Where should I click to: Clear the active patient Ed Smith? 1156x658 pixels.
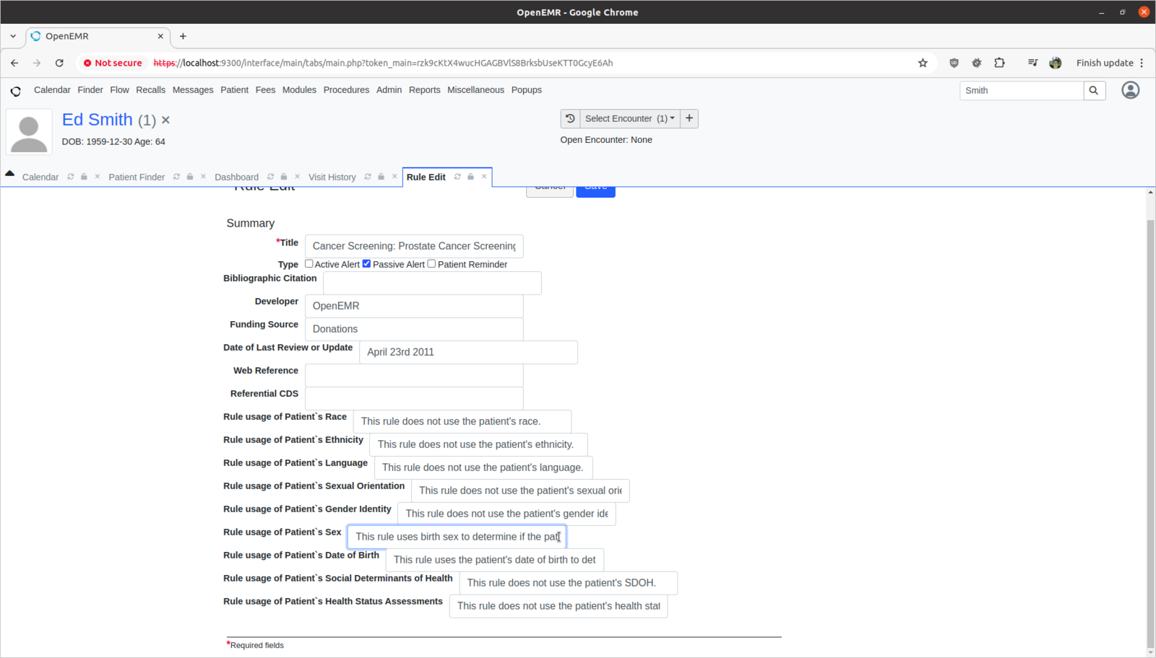point(165,120)
